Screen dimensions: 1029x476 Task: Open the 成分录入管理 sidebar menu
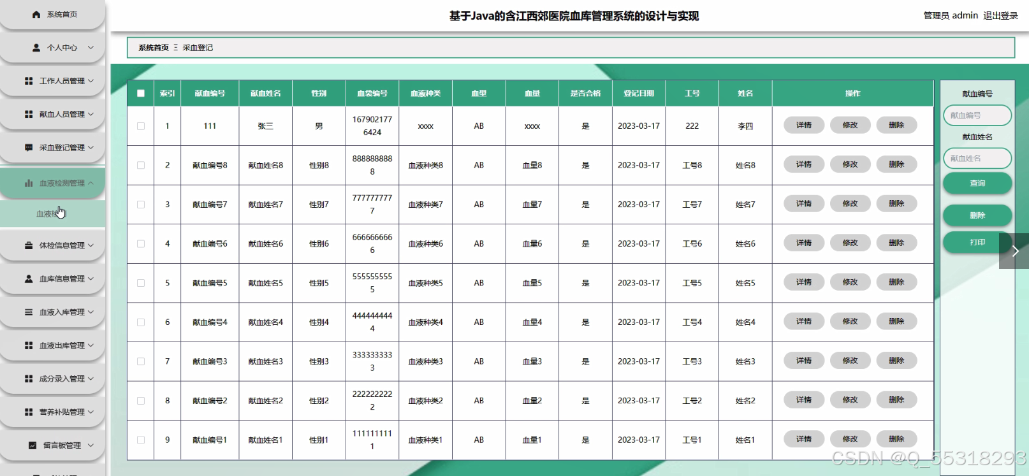tap(52, 379)
